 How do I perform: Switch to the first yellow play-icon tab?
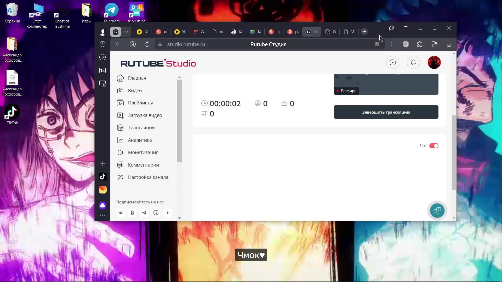coord(142,32)
